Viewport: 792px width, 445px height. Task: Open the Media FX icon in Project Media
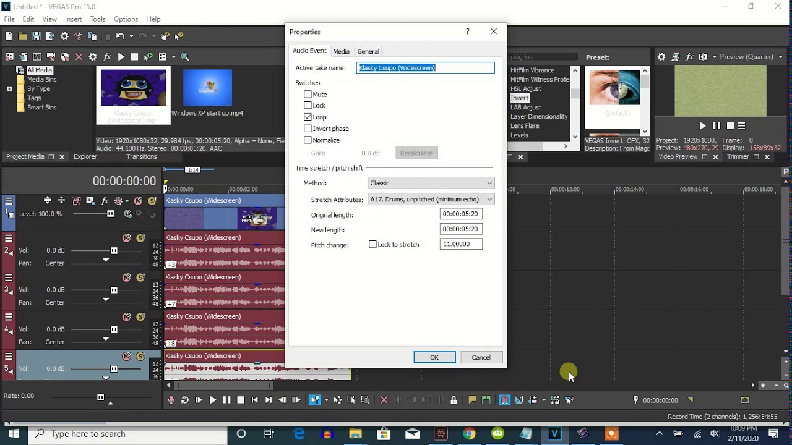click(x=106, y=57)
